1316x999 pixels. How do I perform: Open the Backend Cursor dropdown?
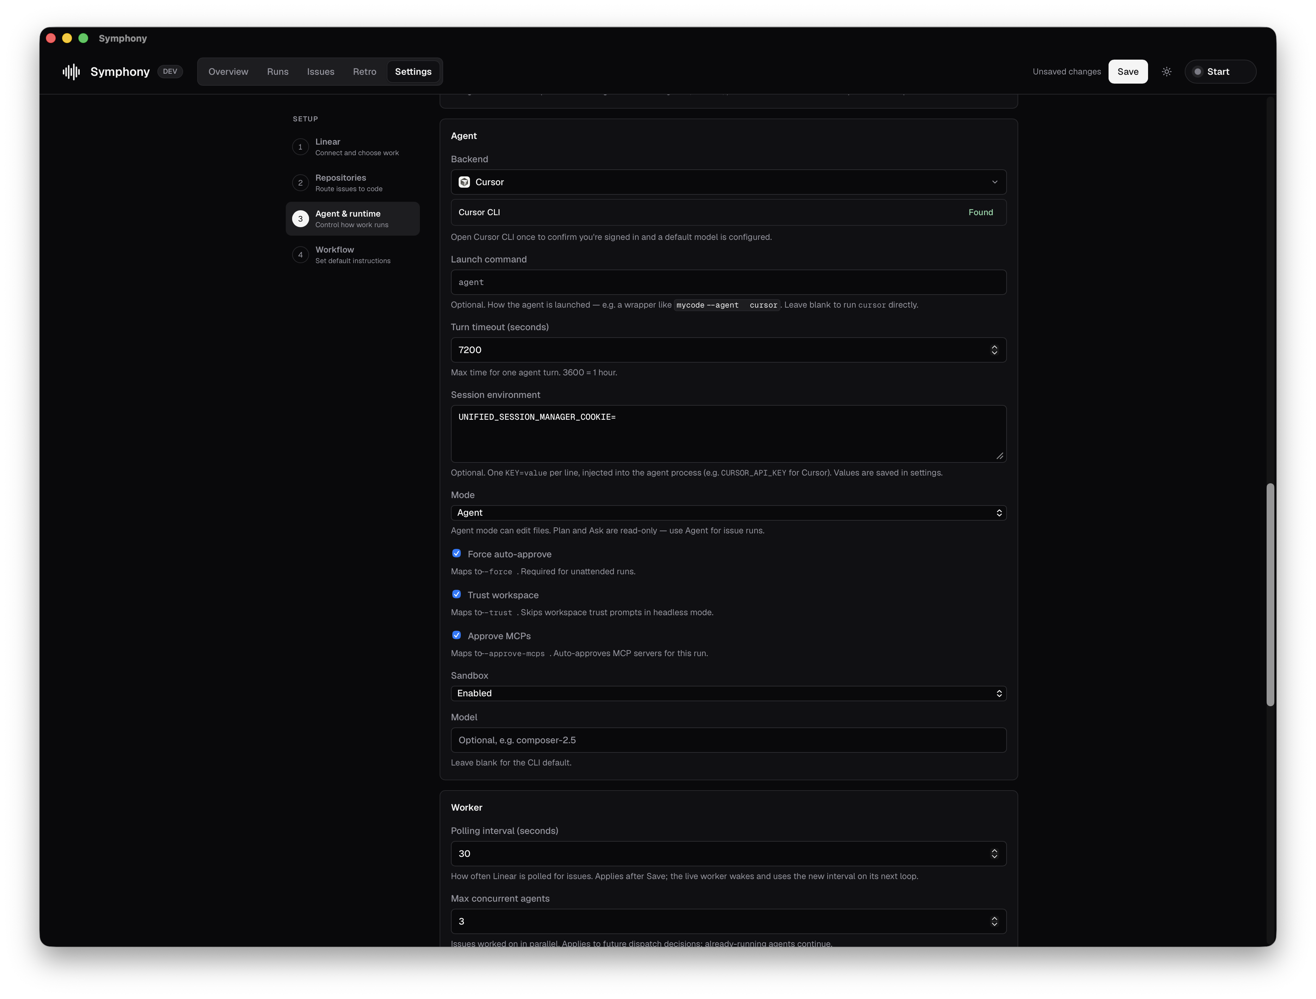(x=728, y=182)
